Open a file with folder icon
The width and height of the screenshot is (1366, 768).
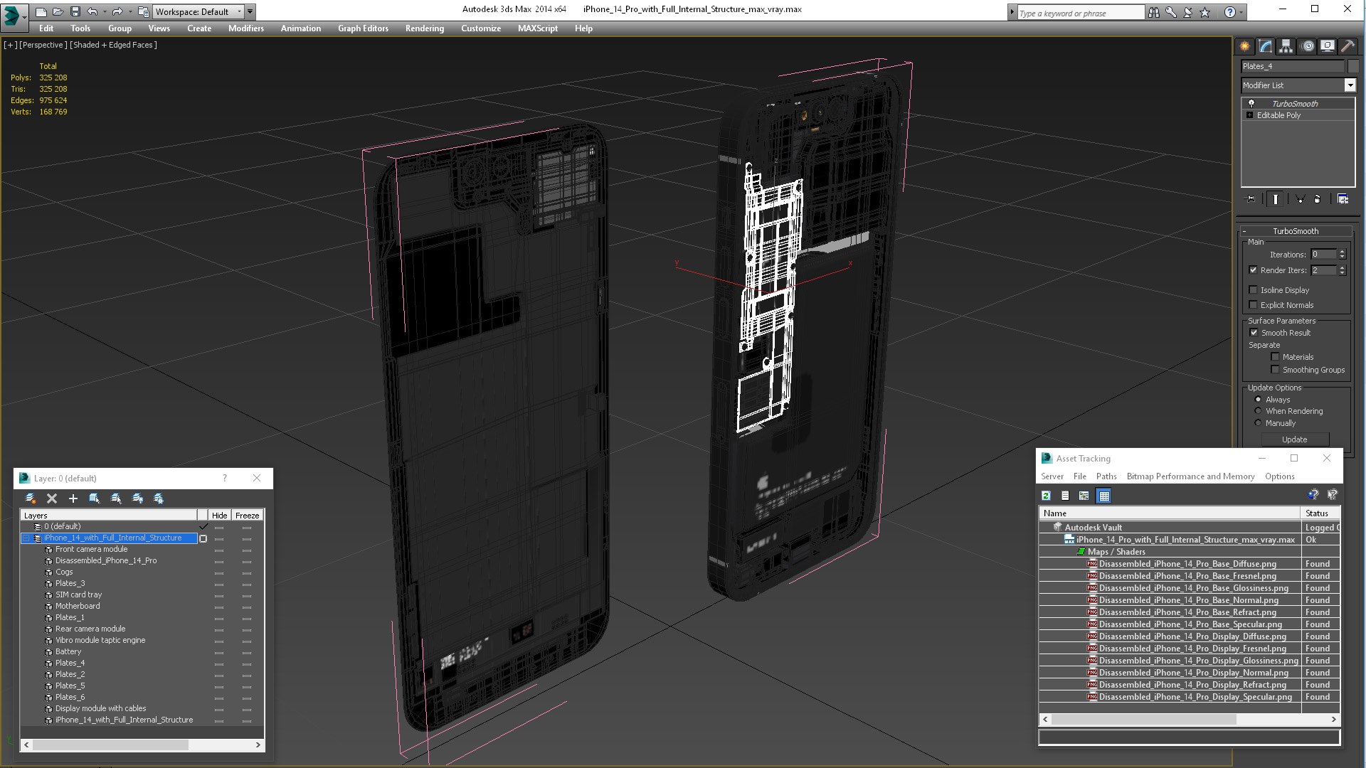58,11
